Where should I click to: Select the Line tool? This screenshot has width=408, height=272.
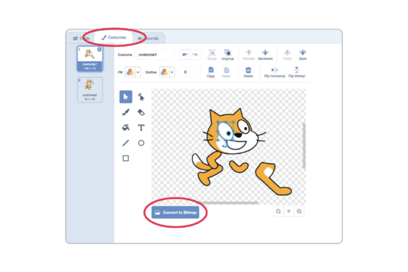tap(126, 143)
